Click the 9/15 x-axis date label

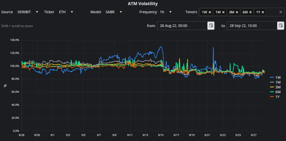click(161, 135)
